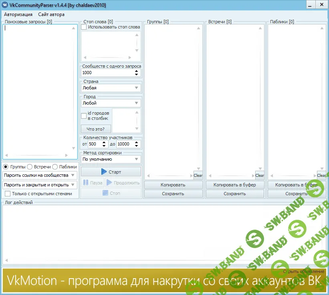The width and height of the screenshot is (329, 295).
Task: Click the VkCommunityParser title bar icon
Action: [5, 5]
